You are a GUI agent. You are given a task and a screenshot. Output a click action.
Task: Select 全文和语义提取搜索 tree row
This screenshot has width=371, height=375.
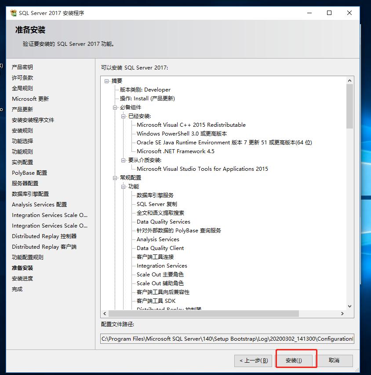[x=160, y=213]
